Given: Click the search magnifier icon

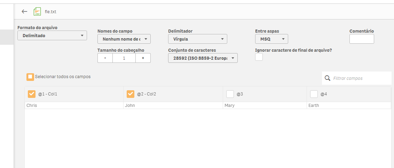Looking at the screenshot, I should tap(327, 78).
